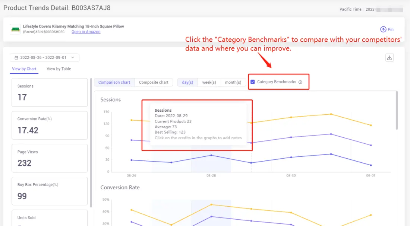Click the Conversion Rate card showing 17.42

50,125
